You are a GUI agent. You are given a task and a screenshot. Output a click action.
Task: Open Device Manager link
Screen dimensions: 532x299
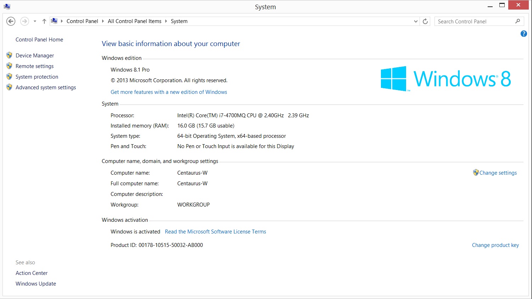coord(35,56)
